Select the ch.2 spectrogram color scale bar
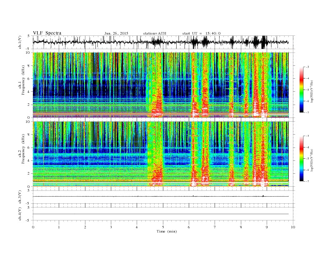 [x=301, y=159]
